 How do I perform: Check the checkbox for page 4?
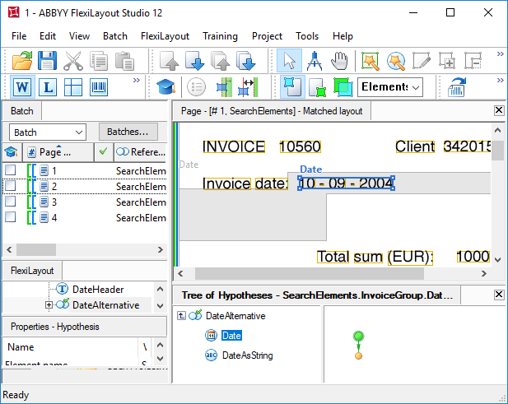point(11,216)
